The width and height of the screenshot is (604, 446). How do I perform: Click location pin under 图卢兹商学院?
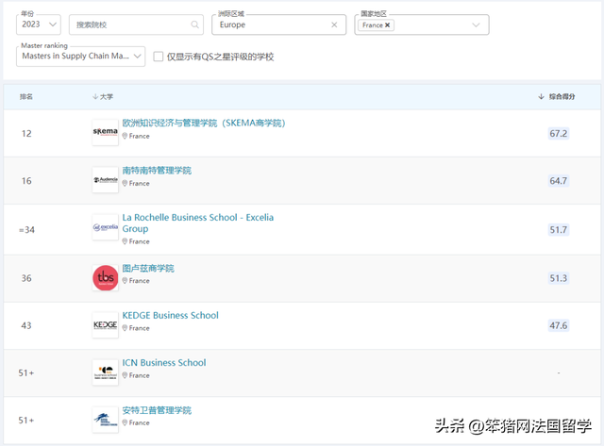click(x=125, y=281)
